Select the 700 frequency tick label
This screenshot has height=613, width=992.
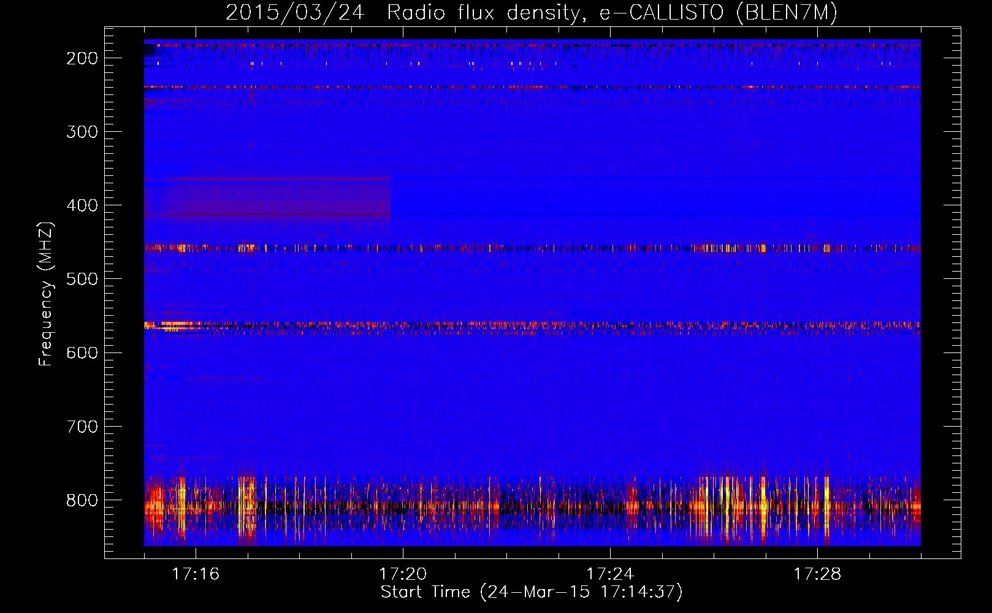tap(82, 426)
